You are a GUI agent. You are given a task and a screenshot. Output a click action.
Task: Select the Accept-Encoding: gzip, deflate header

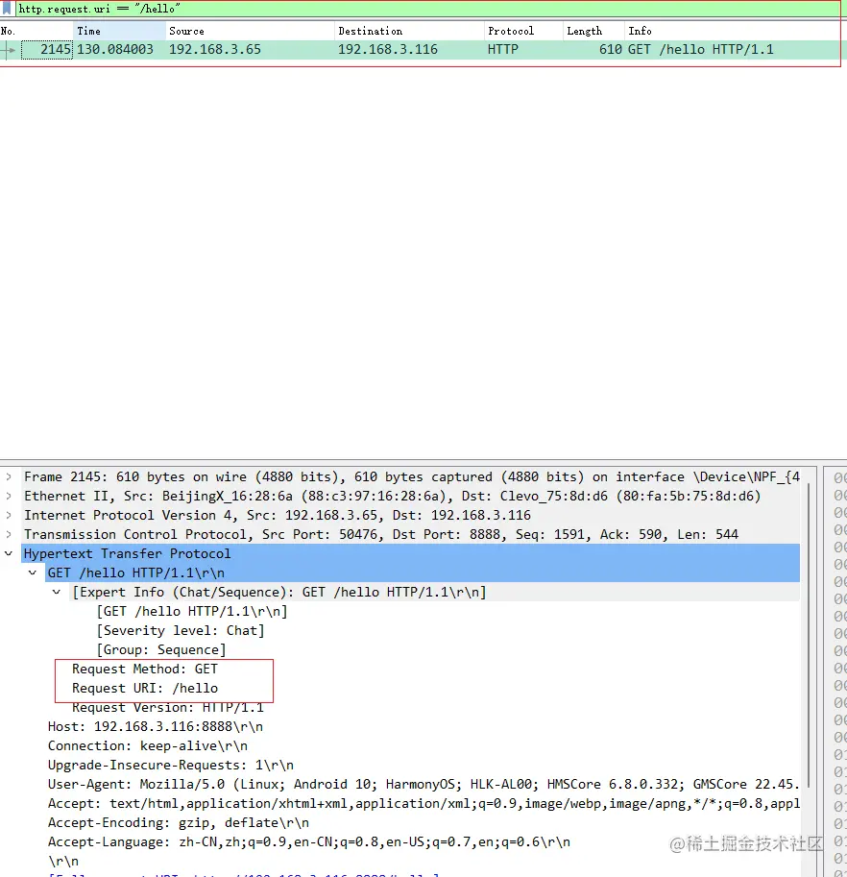click(179, 823)
